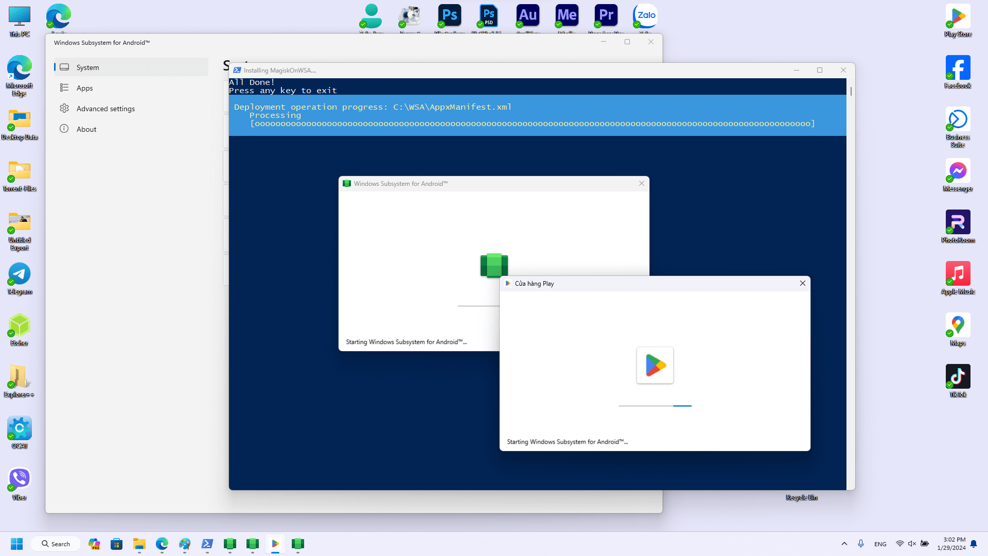Minimize the Installing MagiskOnWSA console window
The image size is (988, 556).
[796, 70]
